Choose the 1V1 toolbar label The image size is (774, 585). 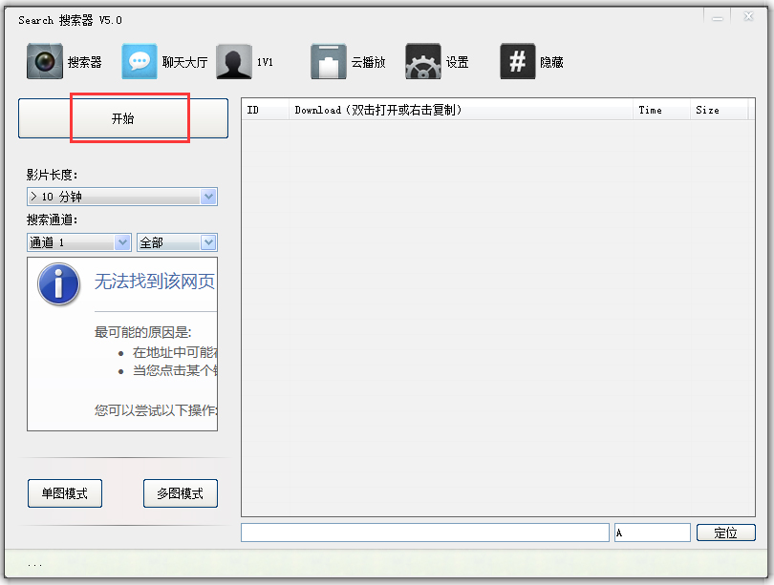pyautogui.click(x=265, y=62)
